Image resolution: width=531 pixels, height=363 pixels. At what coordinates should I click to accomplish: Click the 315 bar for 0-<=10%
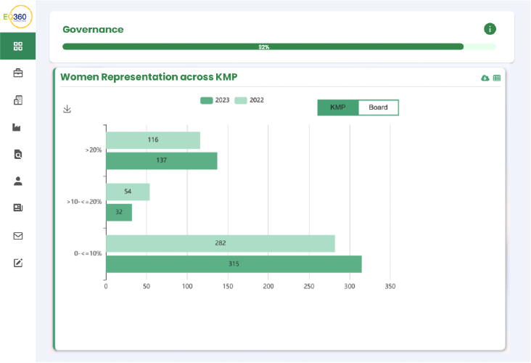click(234, 264)
